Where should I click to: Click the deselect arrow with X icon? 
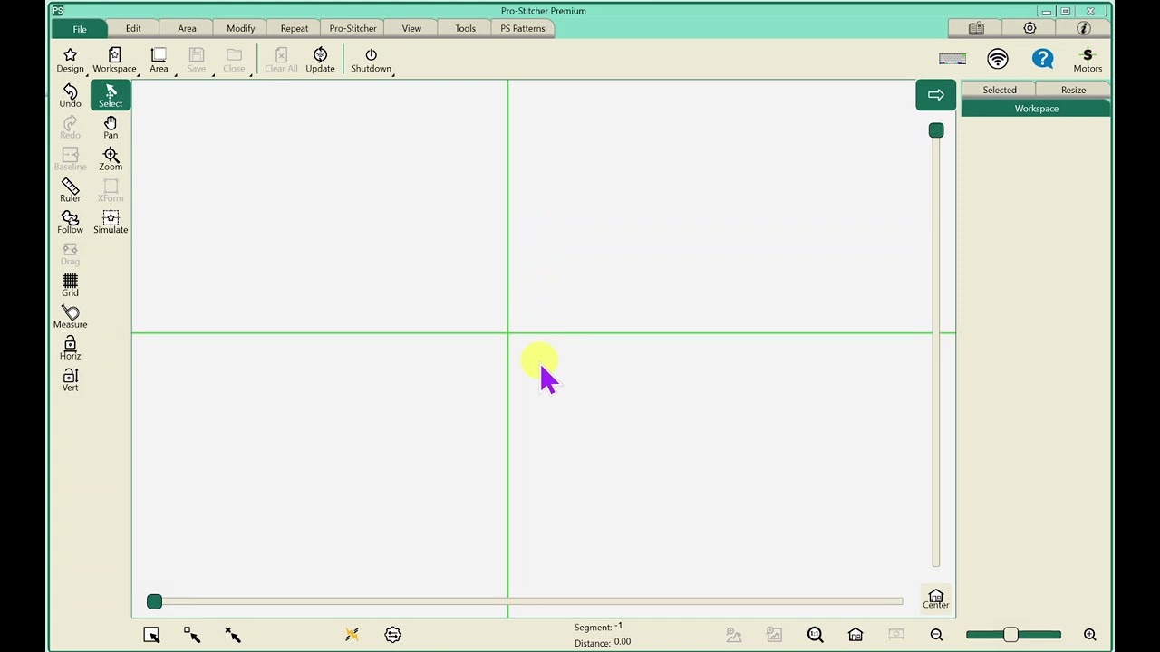(233, 635)
